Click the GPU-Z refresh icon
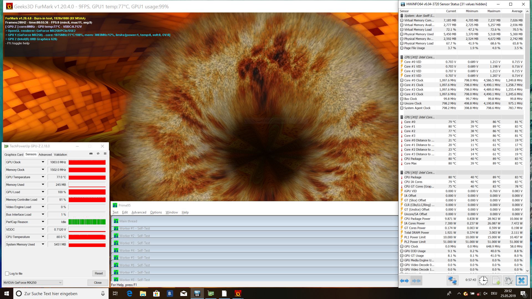This screenshot has width=532, height=299. click(x=98, y=154)
